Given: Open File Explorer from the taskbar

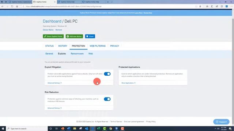Looking at the screenshot, I should click(x=75, y=128).
